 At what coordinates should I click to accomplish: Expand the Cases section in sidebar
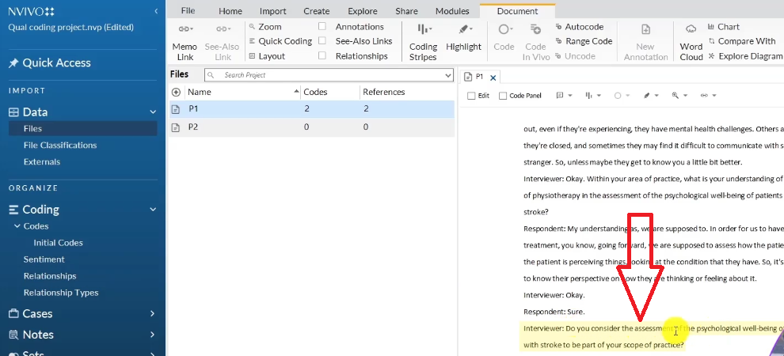click(x=152, y=313)
